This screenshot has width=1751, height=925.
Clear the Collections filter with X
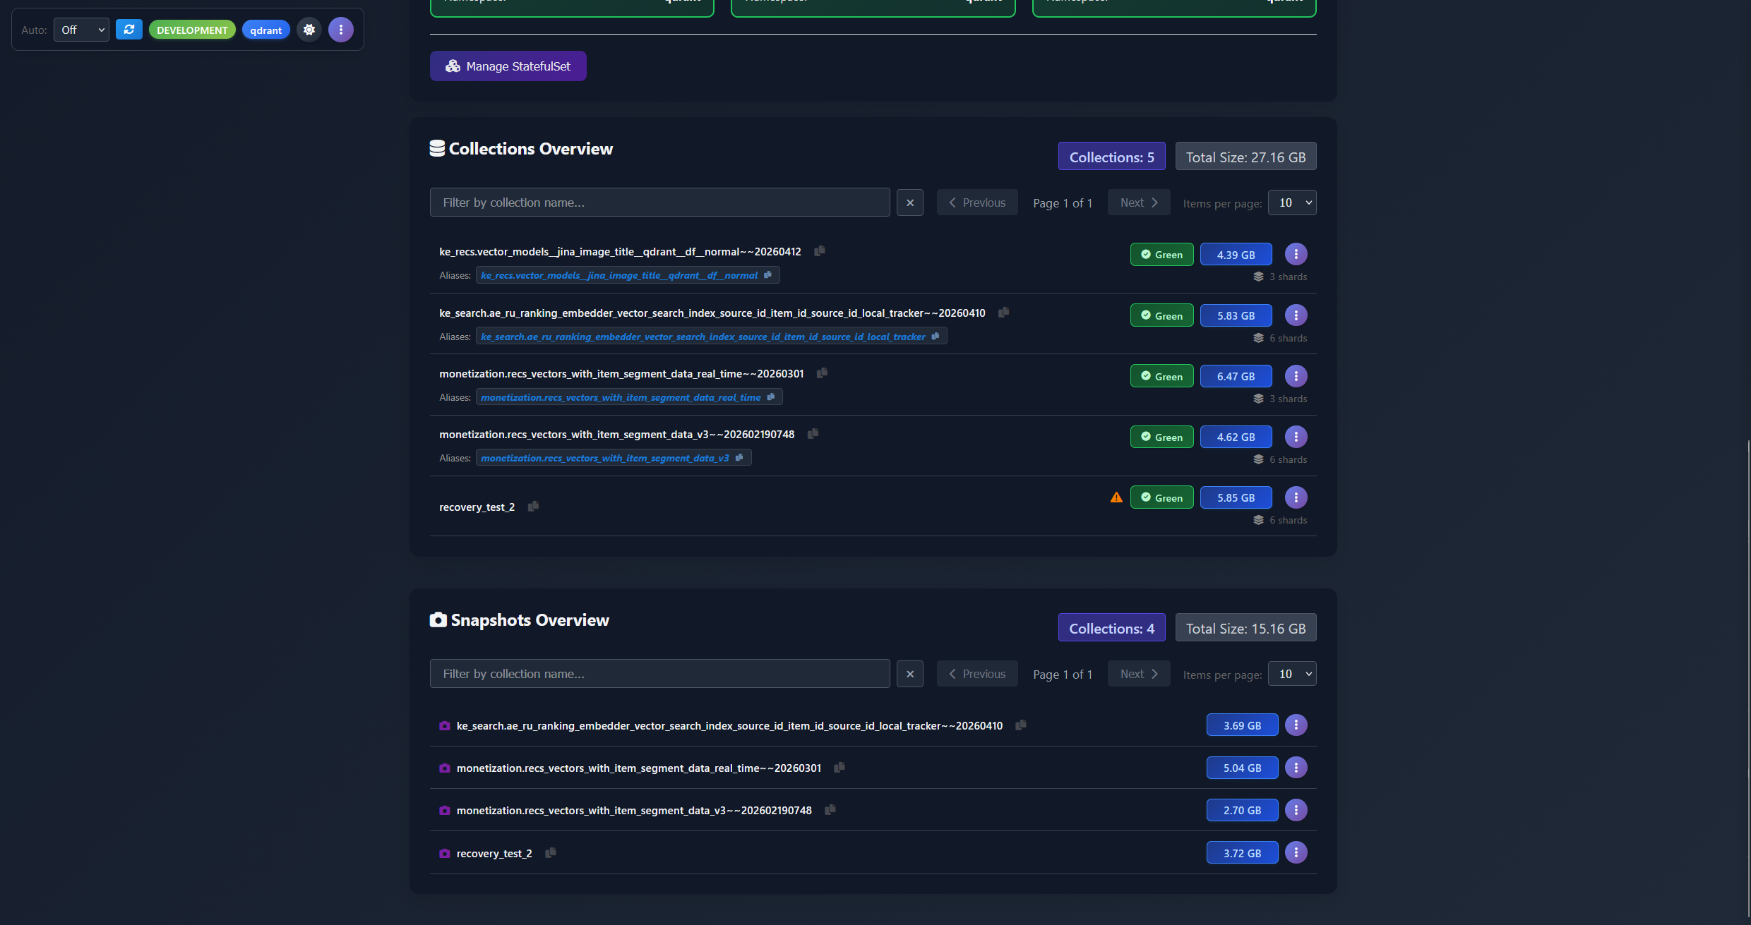(x=909, y=202)
